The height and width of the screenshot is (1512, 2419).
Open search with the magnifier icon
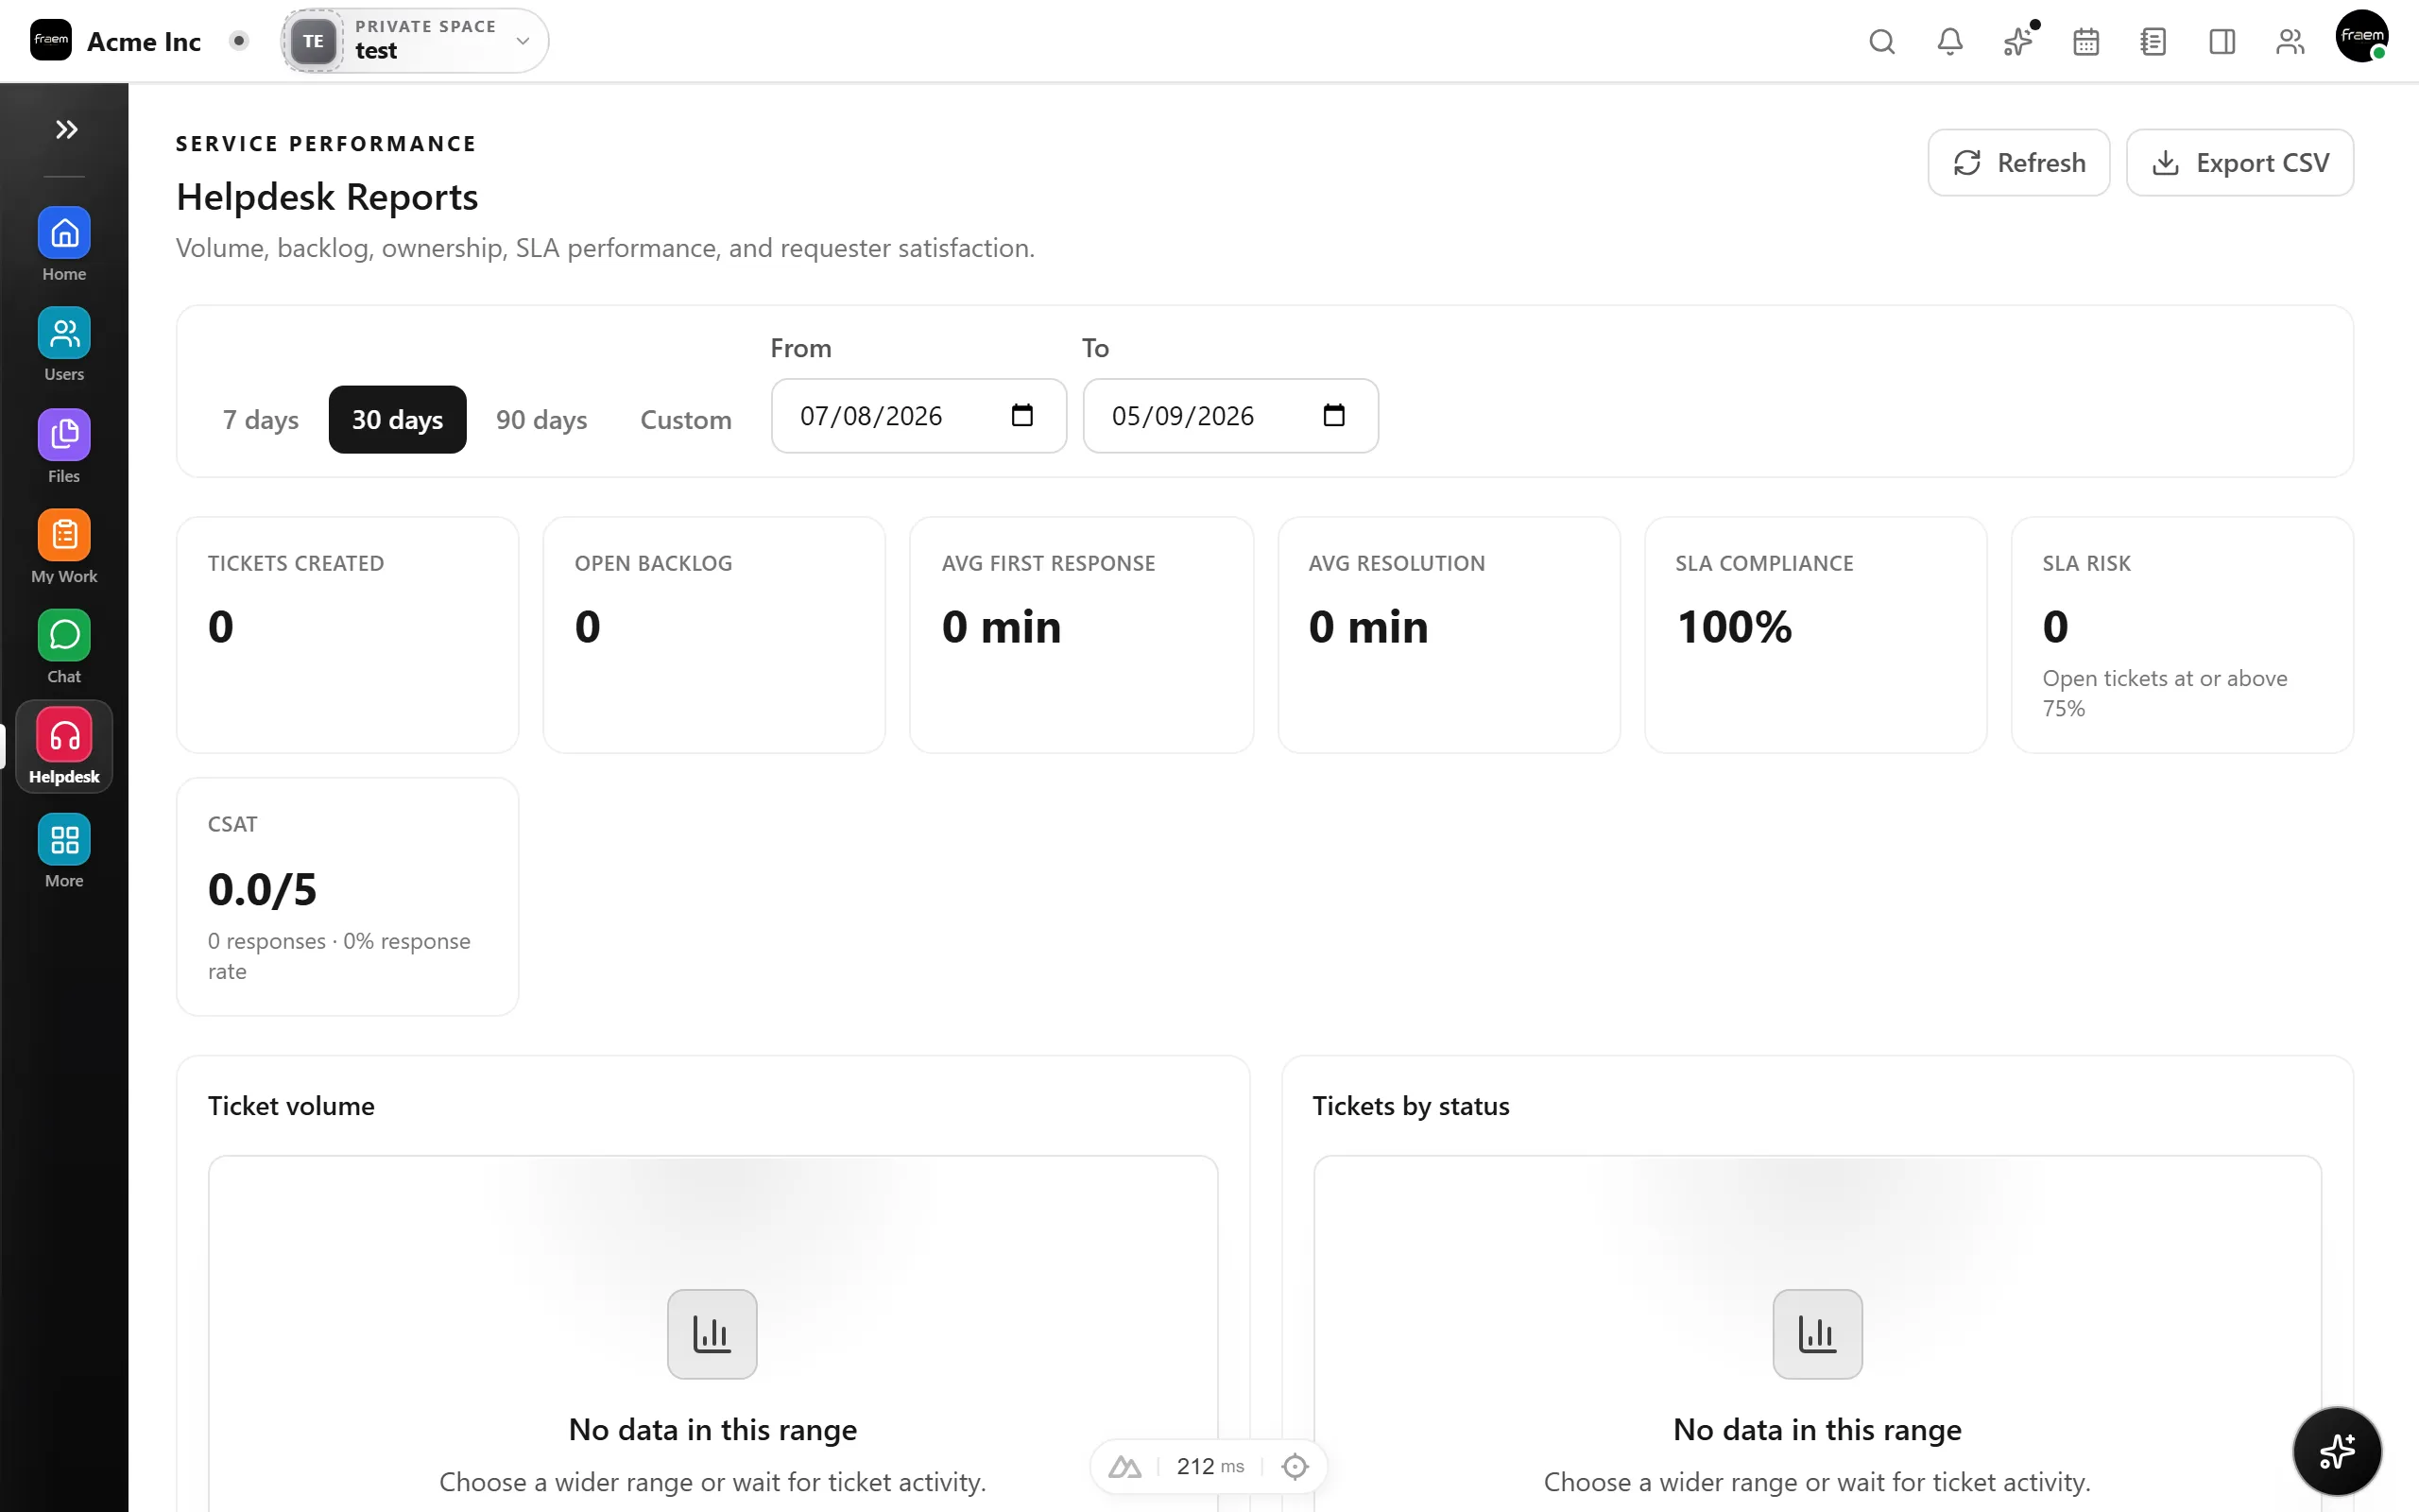1881,42
